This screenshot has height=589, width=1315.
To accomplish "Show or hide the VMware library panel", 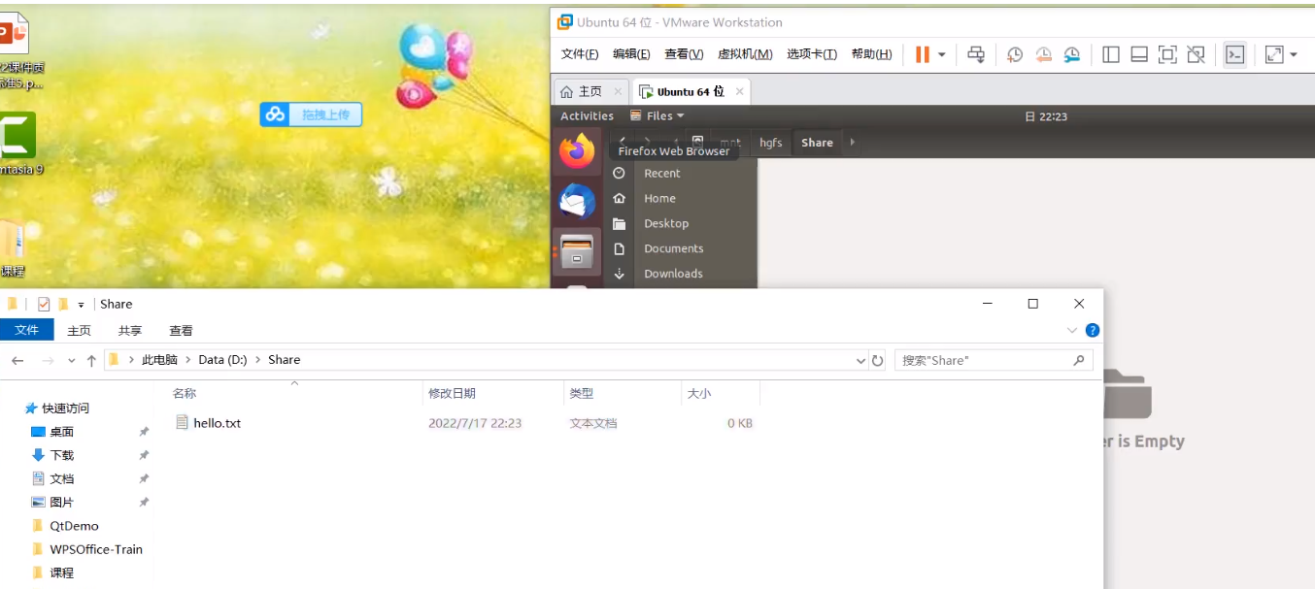I will point(1110,54).
